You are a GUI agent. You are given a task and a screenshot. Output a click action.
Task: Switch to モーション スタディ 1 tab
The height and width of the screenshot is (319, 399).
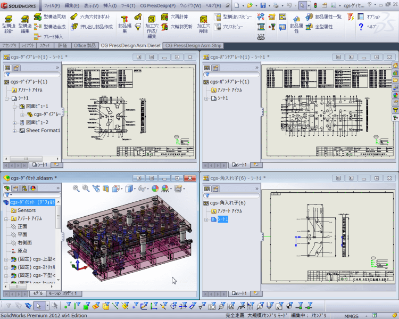point(64,293)
